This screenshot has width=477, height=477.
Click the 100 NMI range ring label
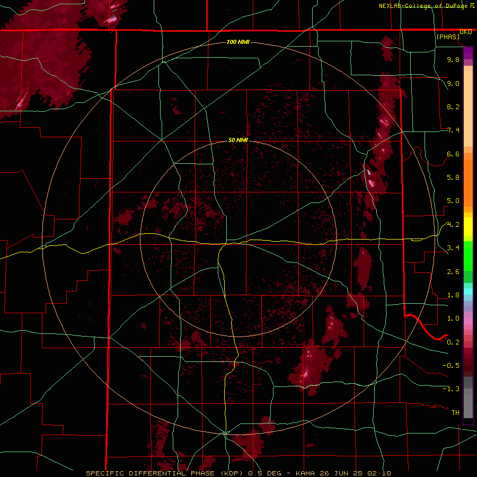[238, 42]
